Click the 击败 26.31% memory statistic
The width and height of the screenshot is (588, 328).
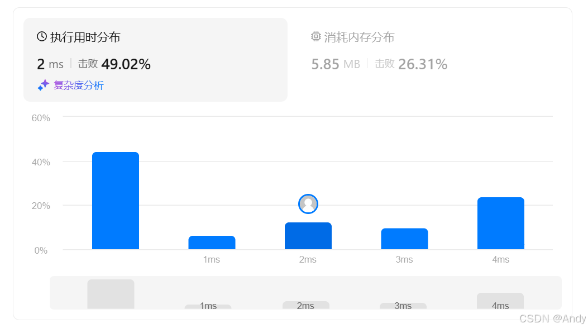pyautogui.click(x=411, y=64)
